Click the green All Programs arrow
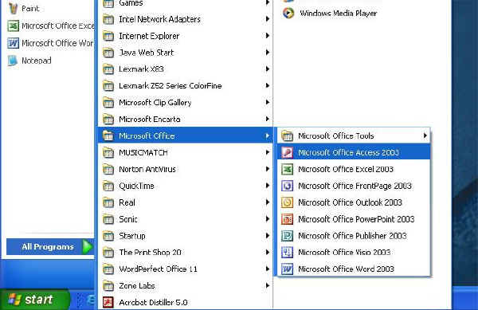Screen dimensions: 478x310 pyautogui.click(x=88, y=246)
